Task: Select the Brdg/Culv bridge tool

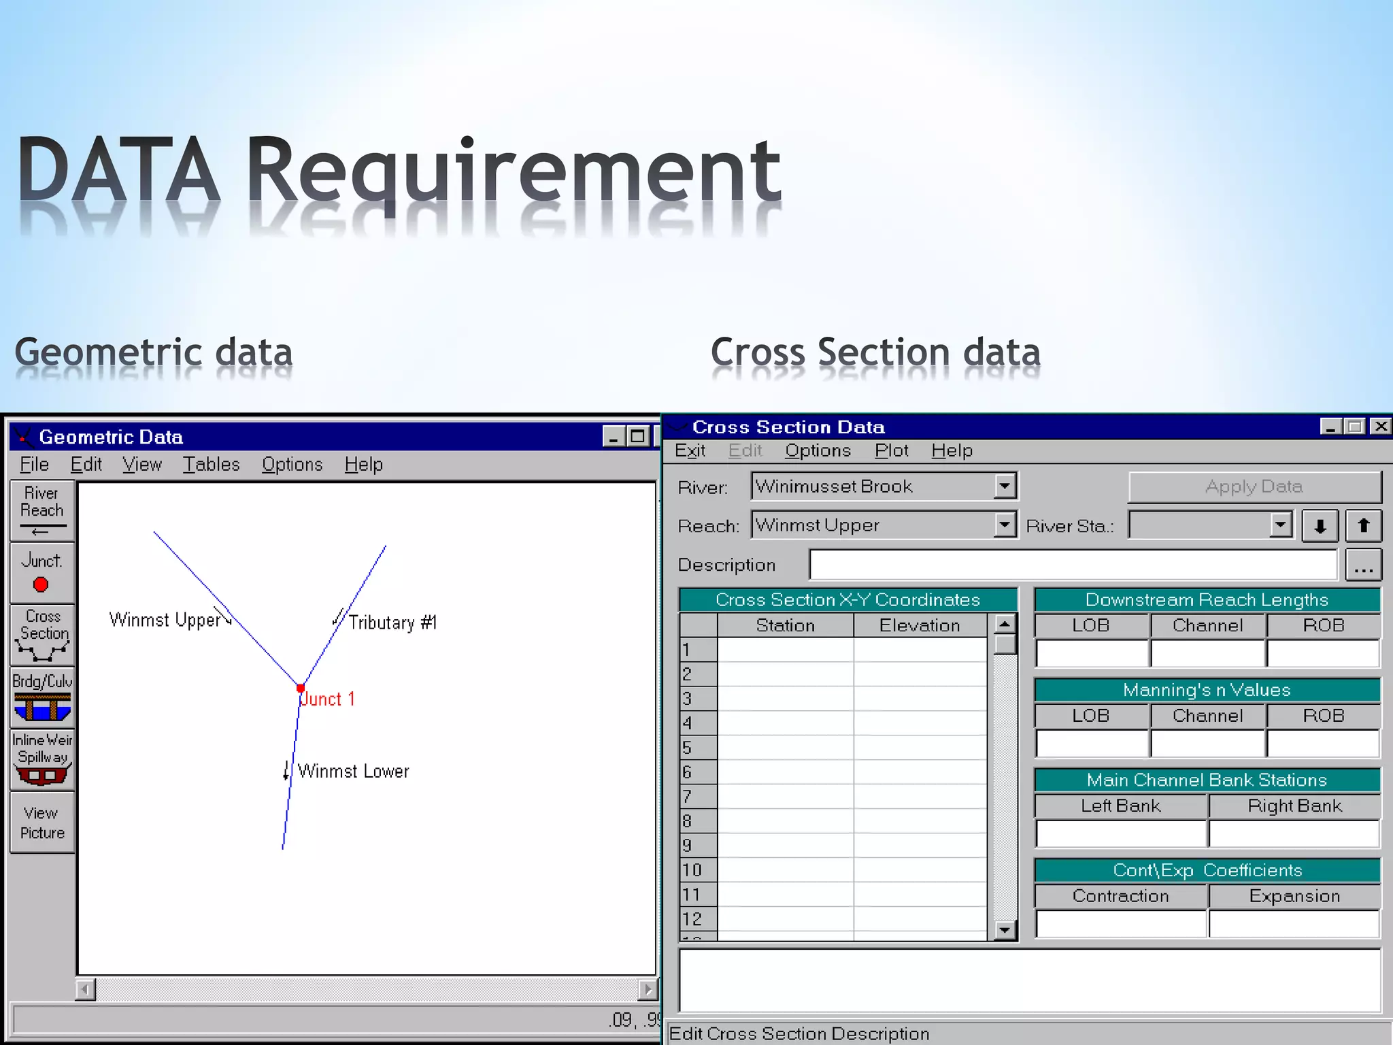Action: tap(42, 697)
